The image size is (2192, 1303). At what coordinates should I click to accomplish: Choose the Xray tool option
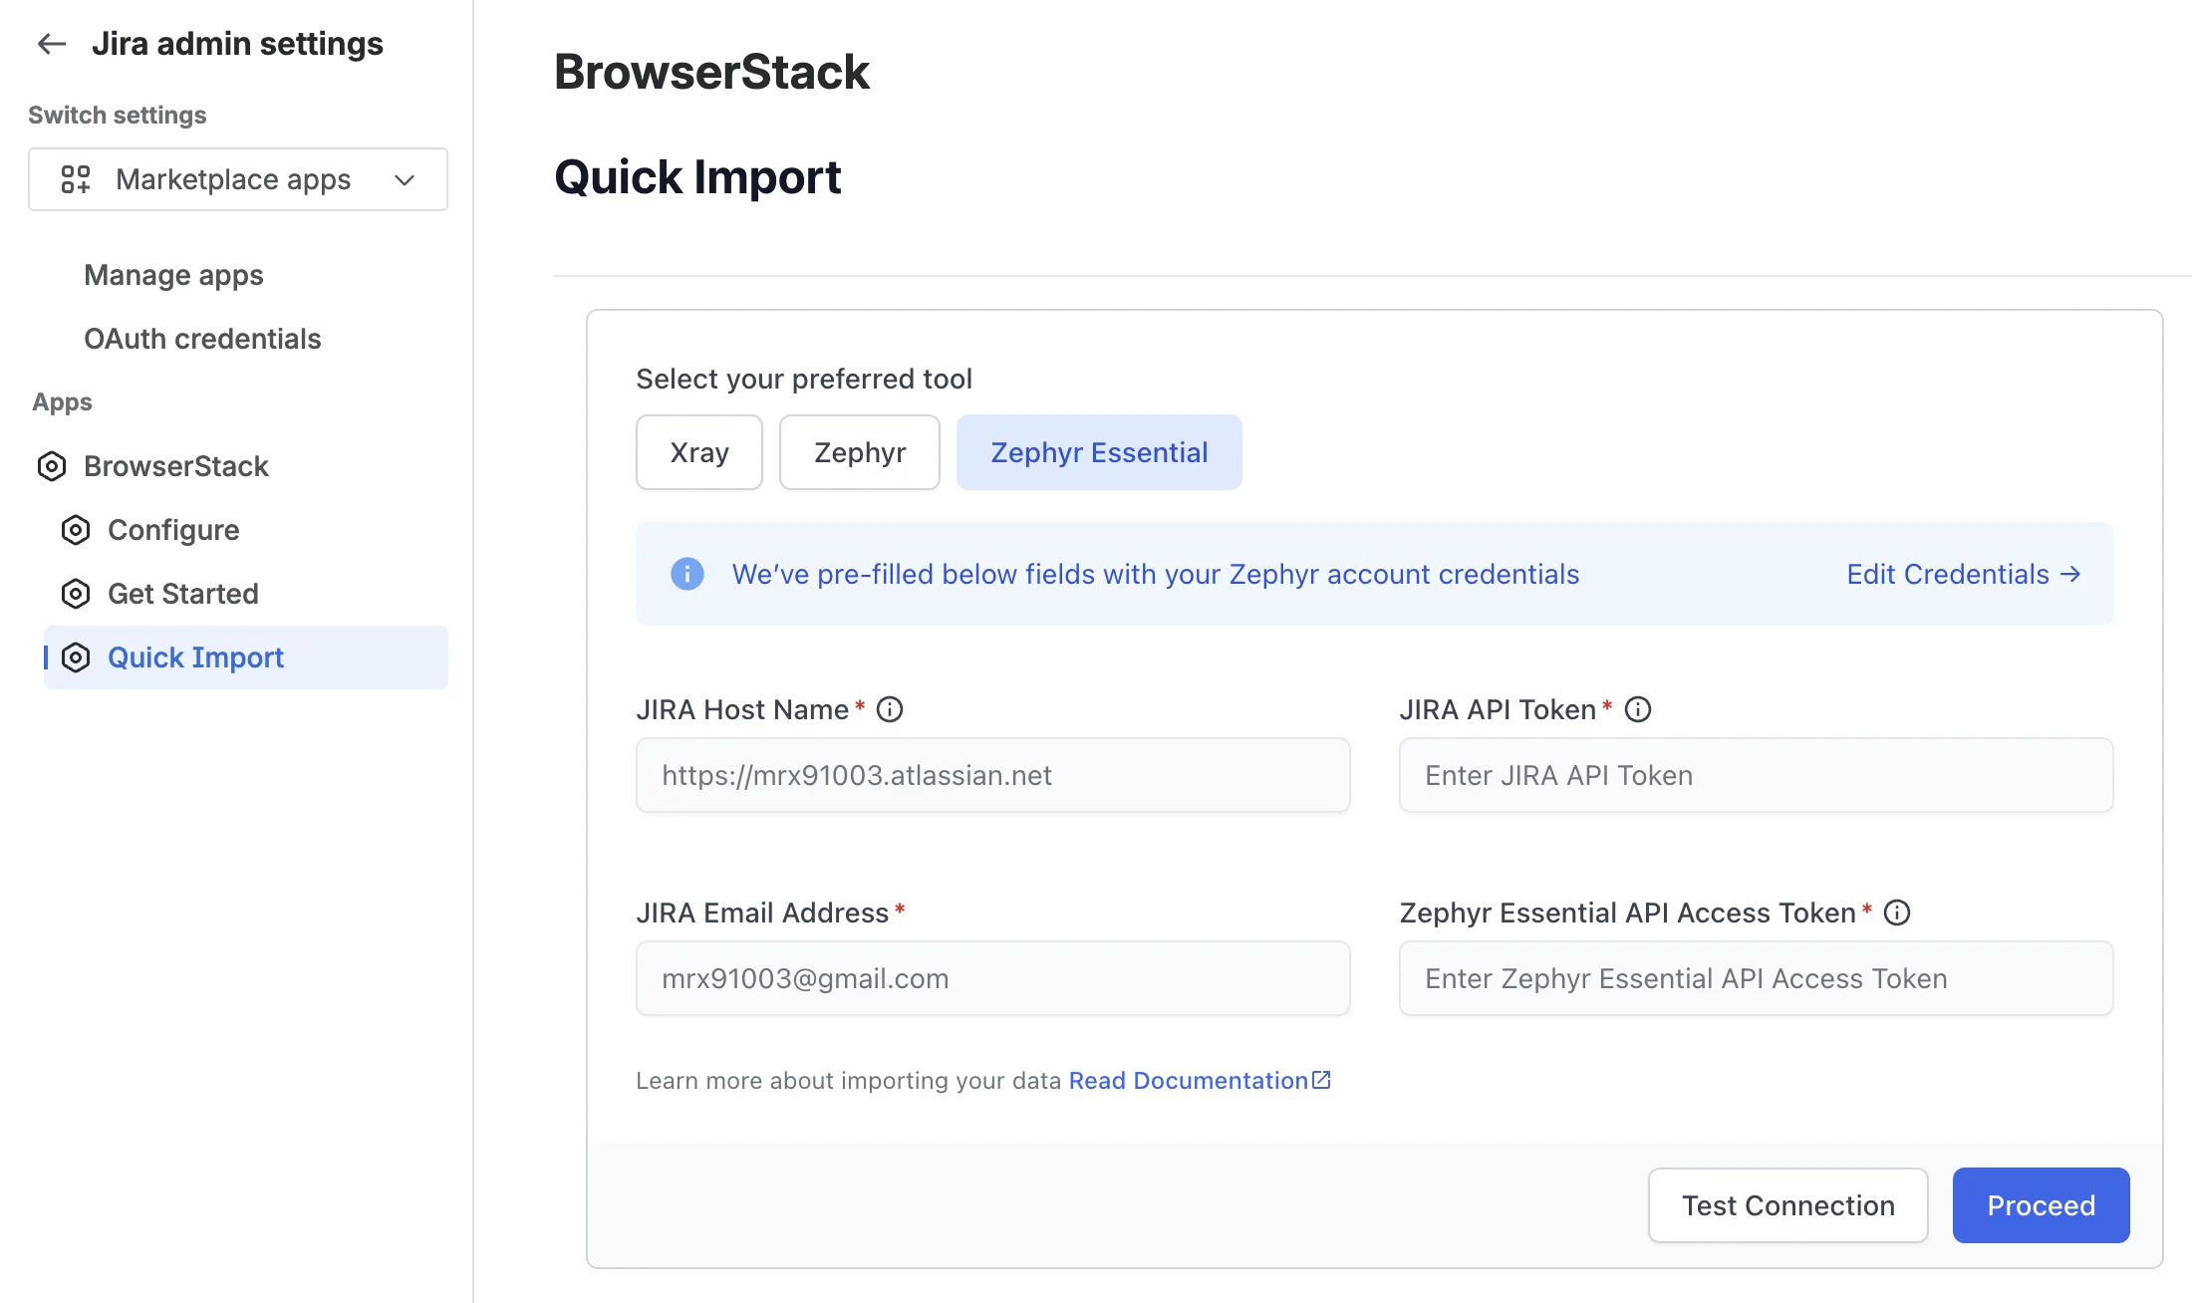tap(699, 452)
